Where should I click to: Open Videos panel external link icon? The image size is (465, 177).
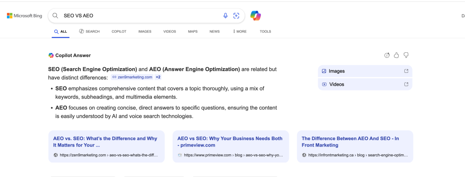(406, 84)
